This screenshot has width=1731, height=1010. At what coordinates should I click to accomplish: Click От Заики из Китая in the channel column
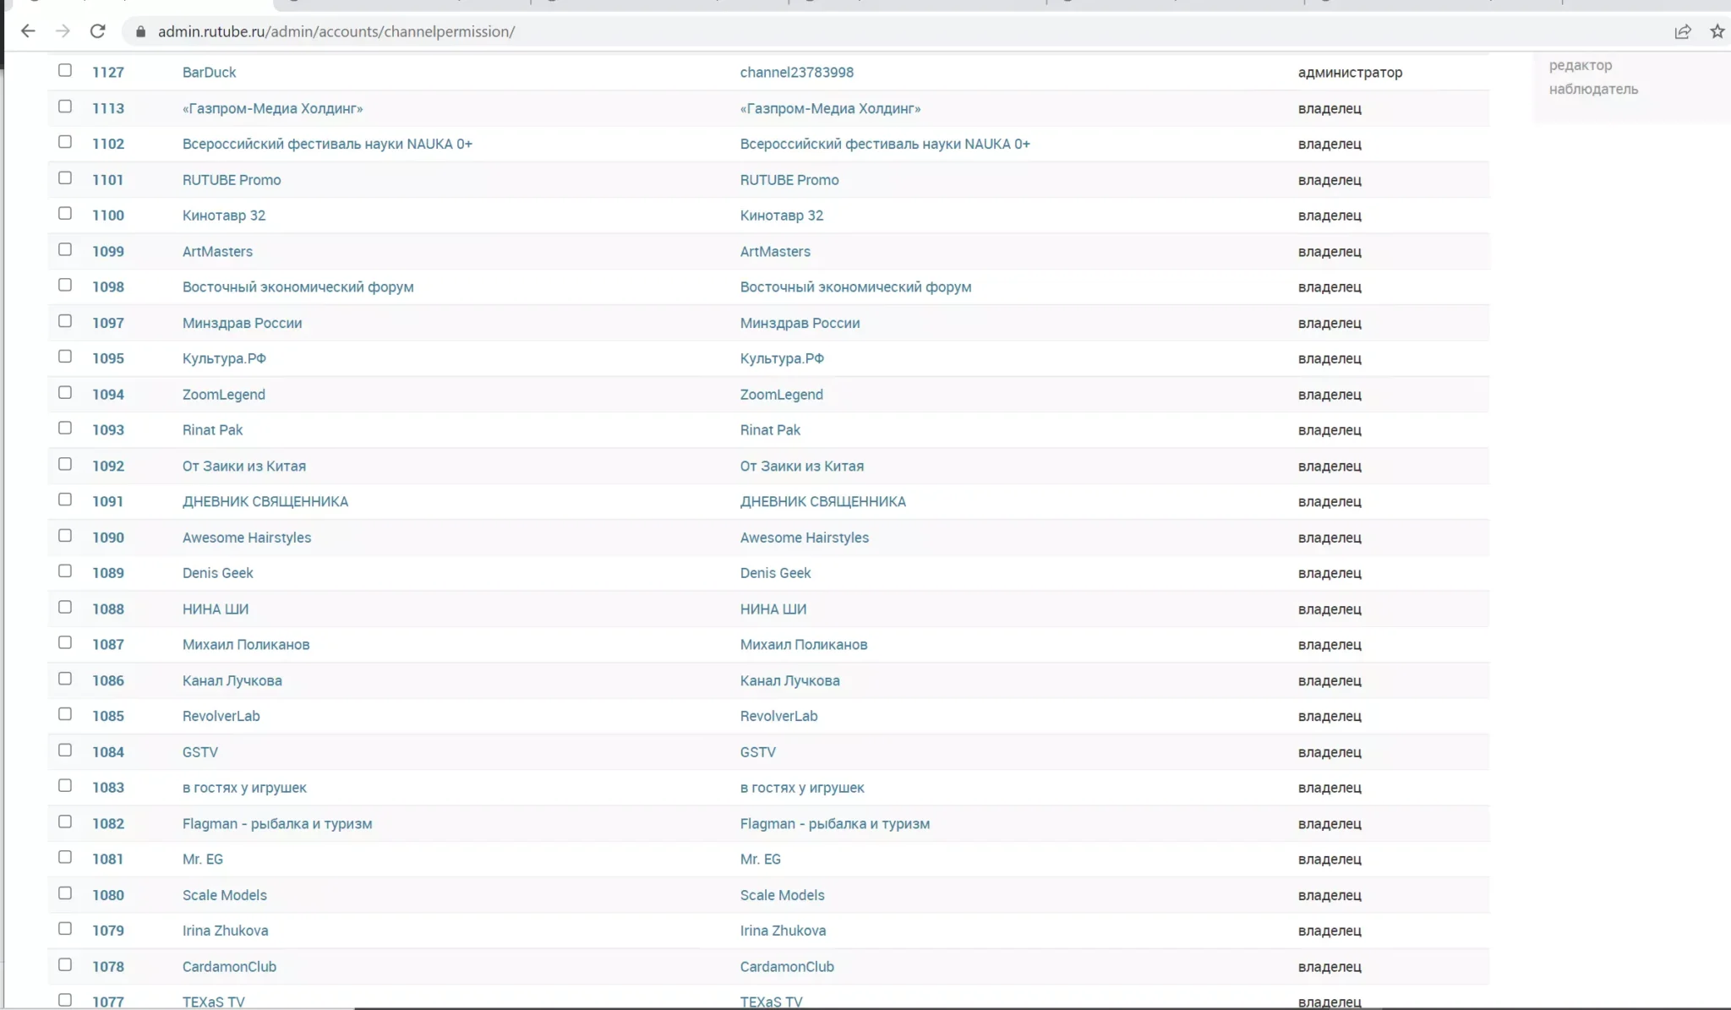[801, 467]
